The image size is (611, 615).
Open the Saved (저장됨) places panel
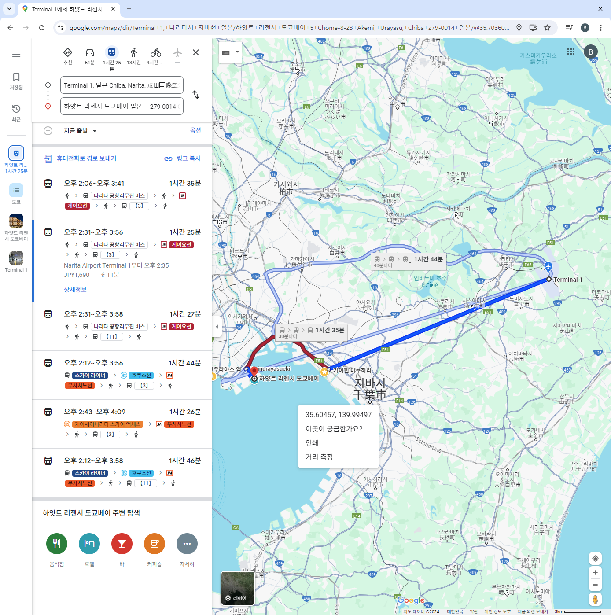point(16,81)
